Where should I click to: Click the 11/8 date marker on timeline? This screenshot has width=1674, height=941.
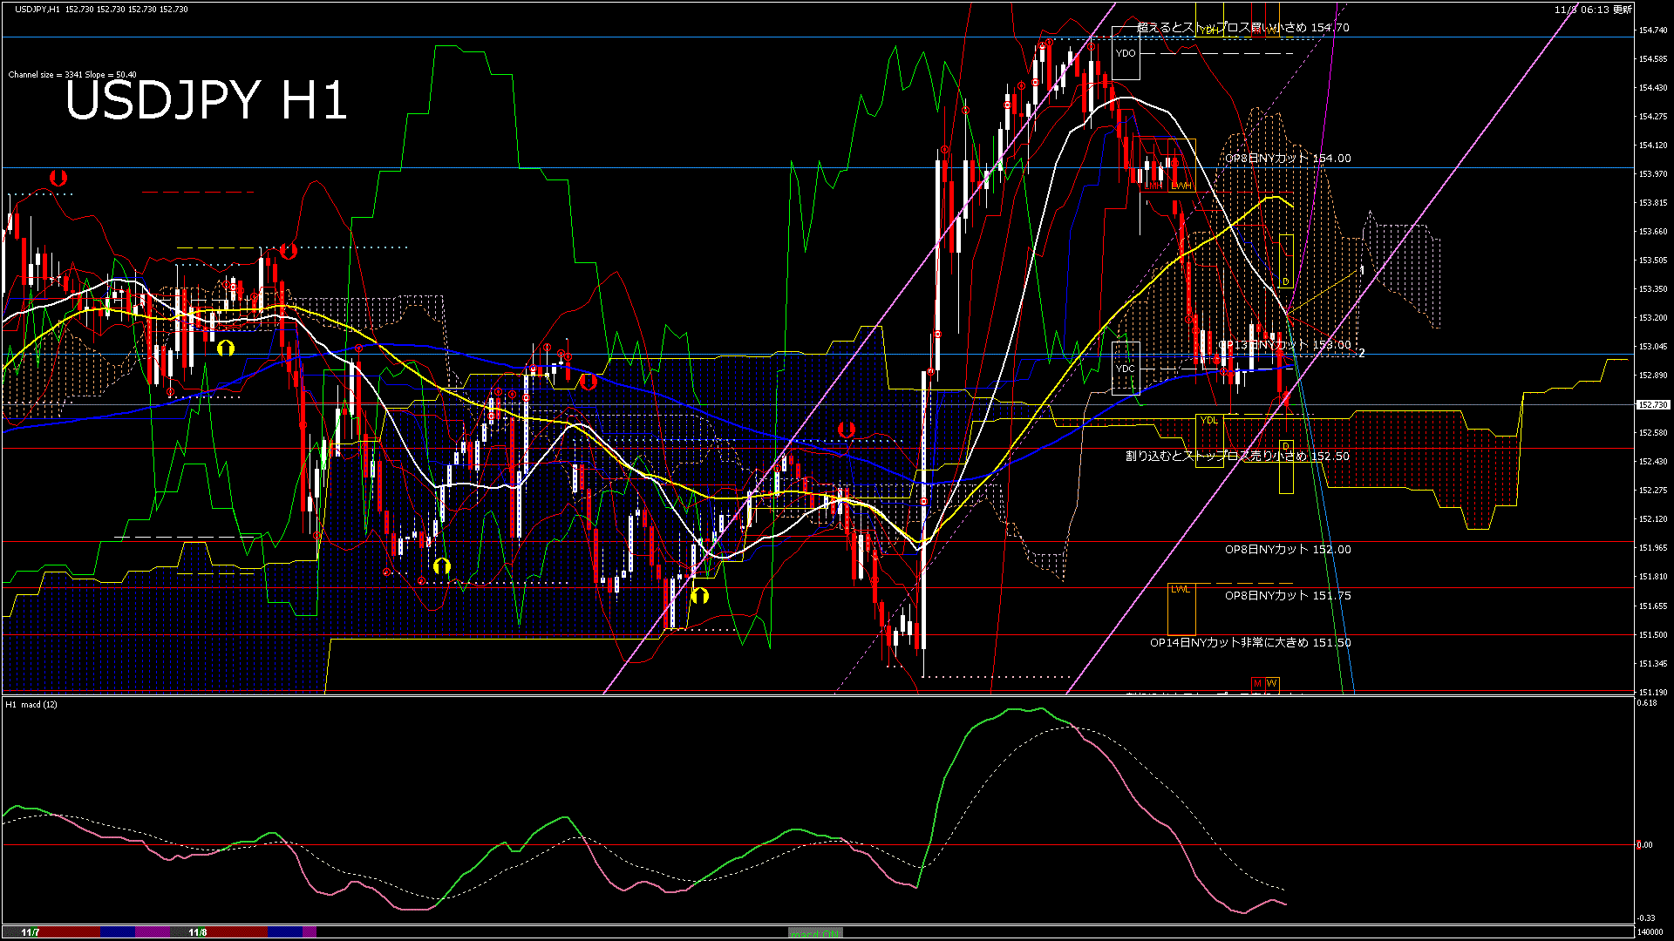point(198,932)
